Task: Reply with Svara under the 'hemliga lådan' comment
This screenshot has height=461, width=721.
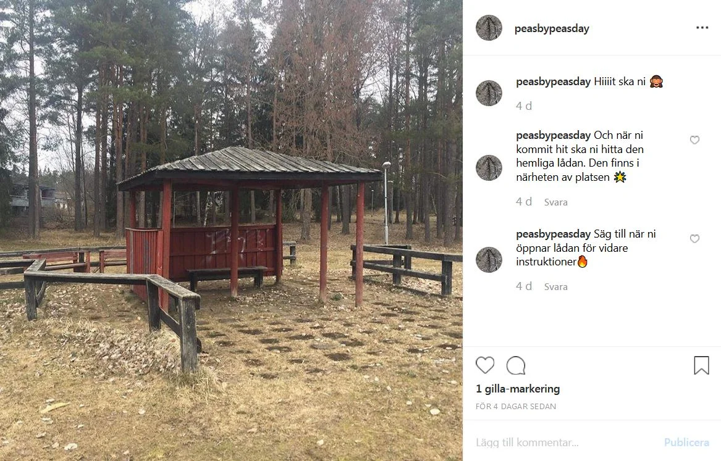Action: click(x=555, y=202)
